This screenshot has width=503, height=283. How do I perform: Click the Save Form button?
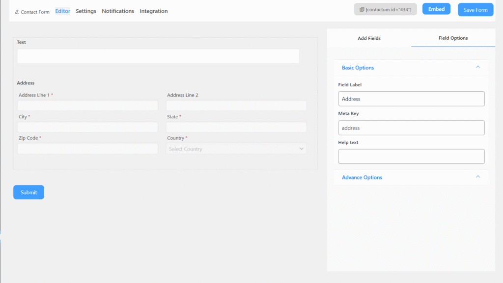click(475, 10)
